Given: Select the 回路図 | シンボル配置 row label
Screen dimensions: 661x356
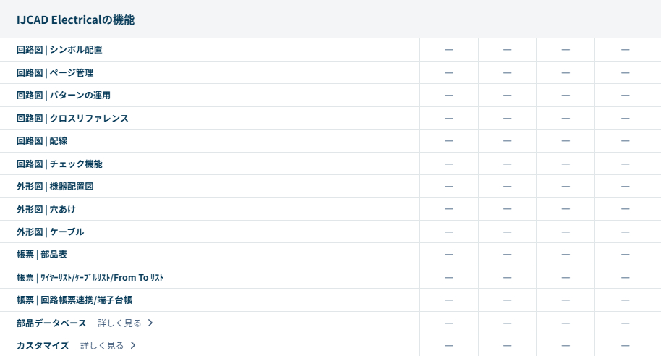Looking at the screenshot, I should click(59, 50).
